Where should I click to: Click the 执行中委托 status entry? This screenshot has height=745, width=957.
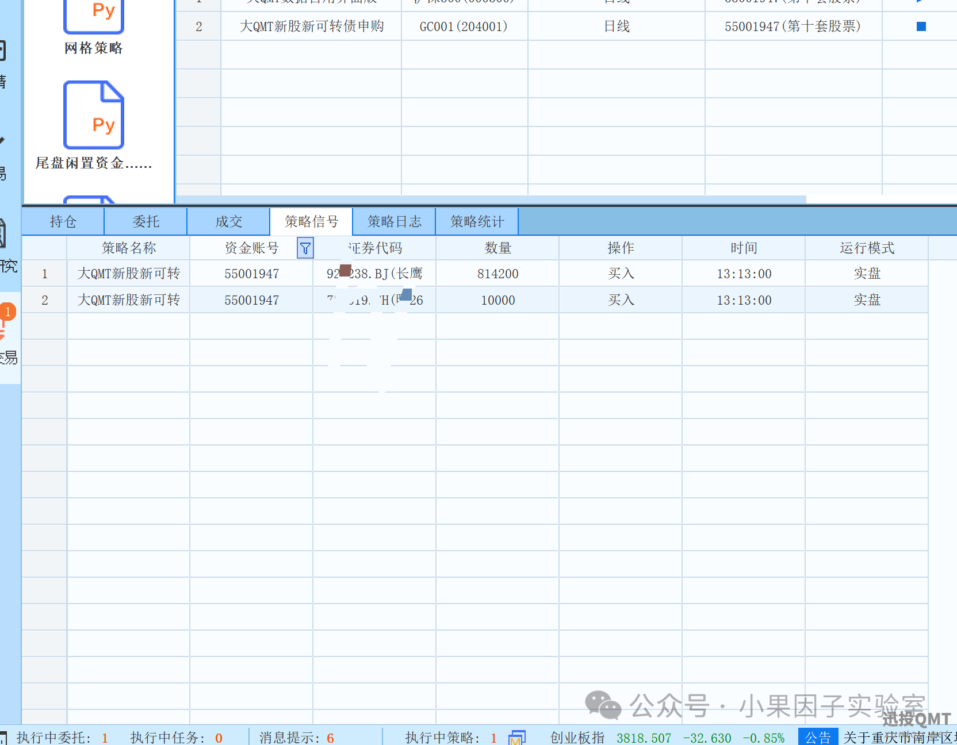(62, 738)
